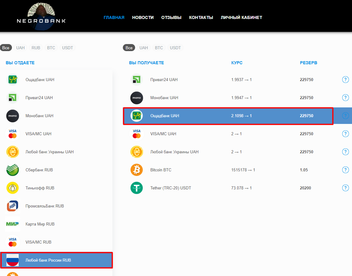Choose VISA/MC RUB to give
This screenshot has height=276, width=352.
56,242
